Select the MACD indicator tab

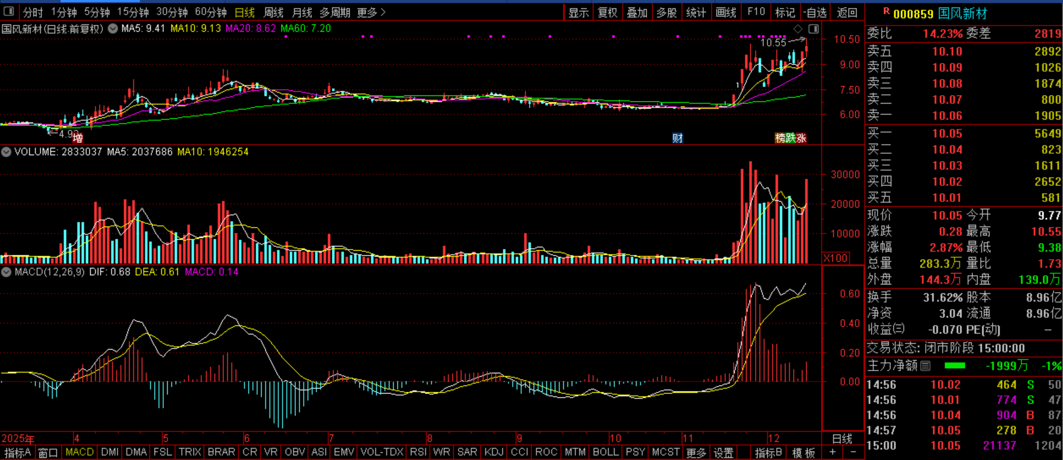point(80,452)
